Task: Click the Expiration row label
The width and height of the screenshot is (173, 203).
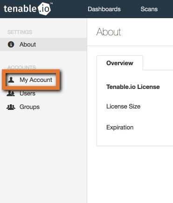Action: (x=120, y=128)
